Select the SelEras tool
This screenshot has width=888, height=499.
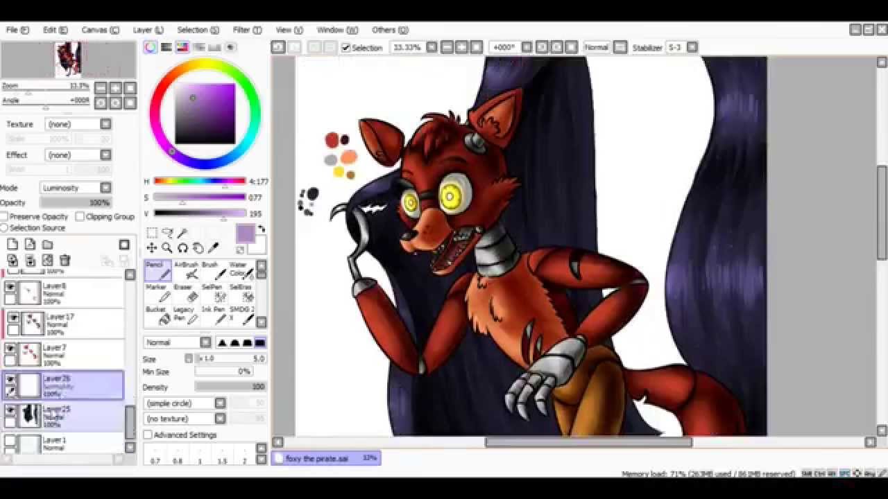point(241,293)
